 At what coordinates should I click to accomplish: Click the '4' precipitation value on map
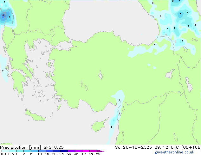tap(180, 13)
